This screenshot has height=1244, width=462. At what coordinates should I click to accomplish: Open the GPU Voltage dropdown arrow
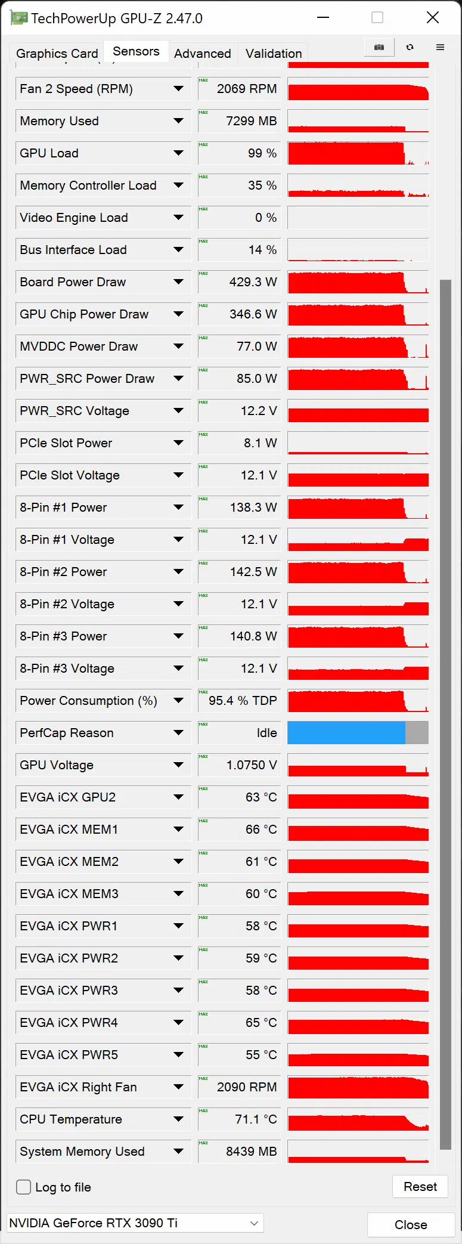(x=178, y=765)
